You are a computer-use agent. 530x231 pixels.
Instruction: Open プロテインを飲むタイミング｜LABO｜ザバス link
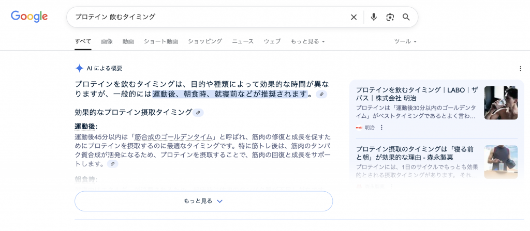click(417, 94)
